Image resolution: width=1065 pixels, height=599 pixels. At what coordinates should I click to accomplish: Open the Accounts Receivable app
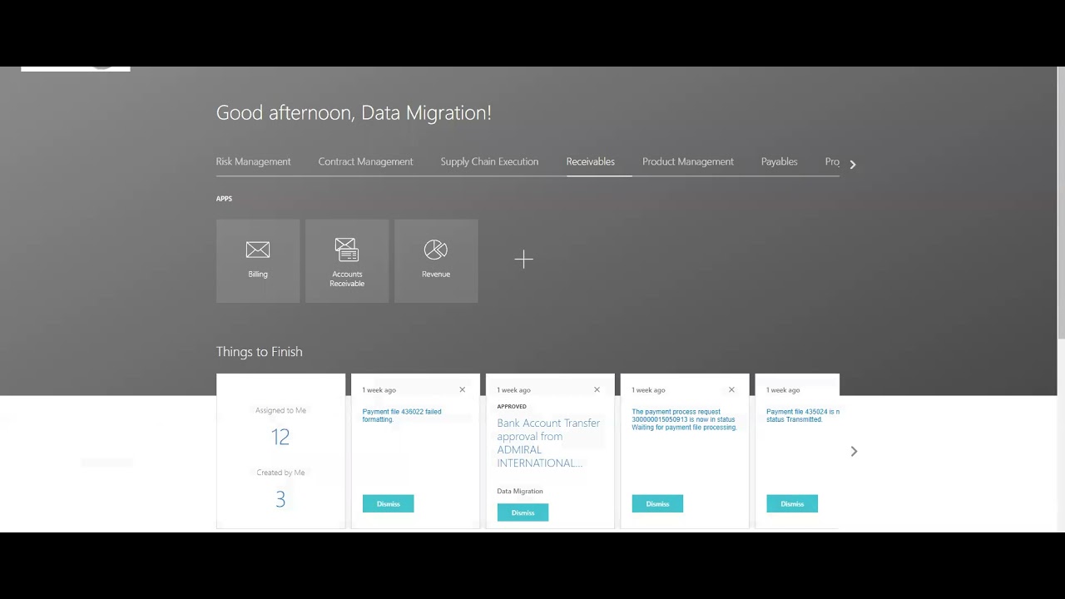347,261
